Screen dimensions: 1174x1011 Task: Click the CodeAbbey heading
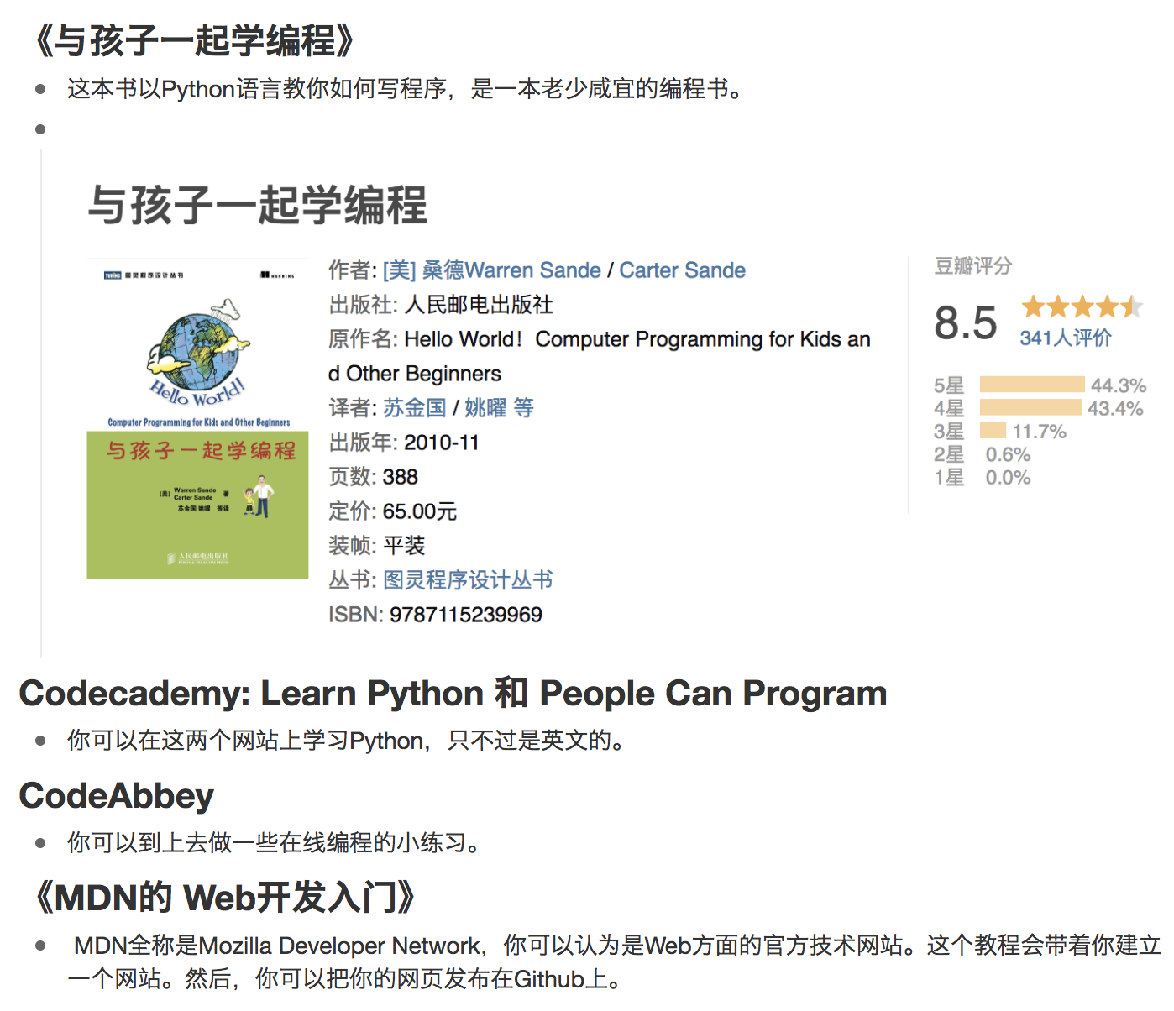[x=117, y=796]
